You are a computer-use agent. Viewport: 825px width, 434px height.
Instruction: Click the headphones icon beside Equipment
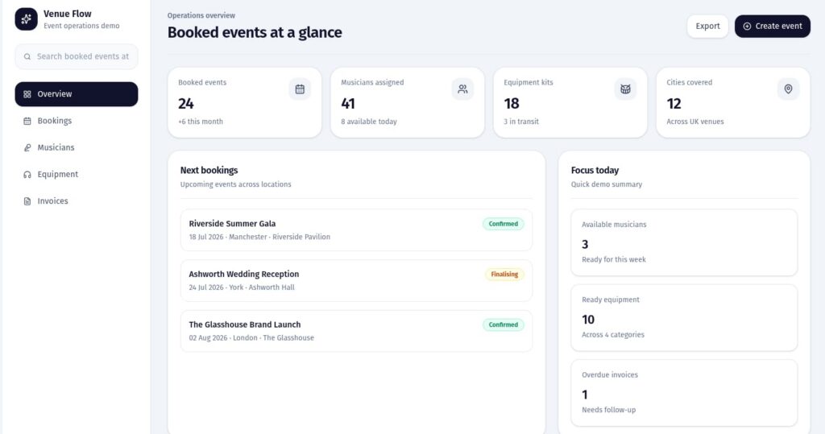pyautogui.click(x=27, y=175)
